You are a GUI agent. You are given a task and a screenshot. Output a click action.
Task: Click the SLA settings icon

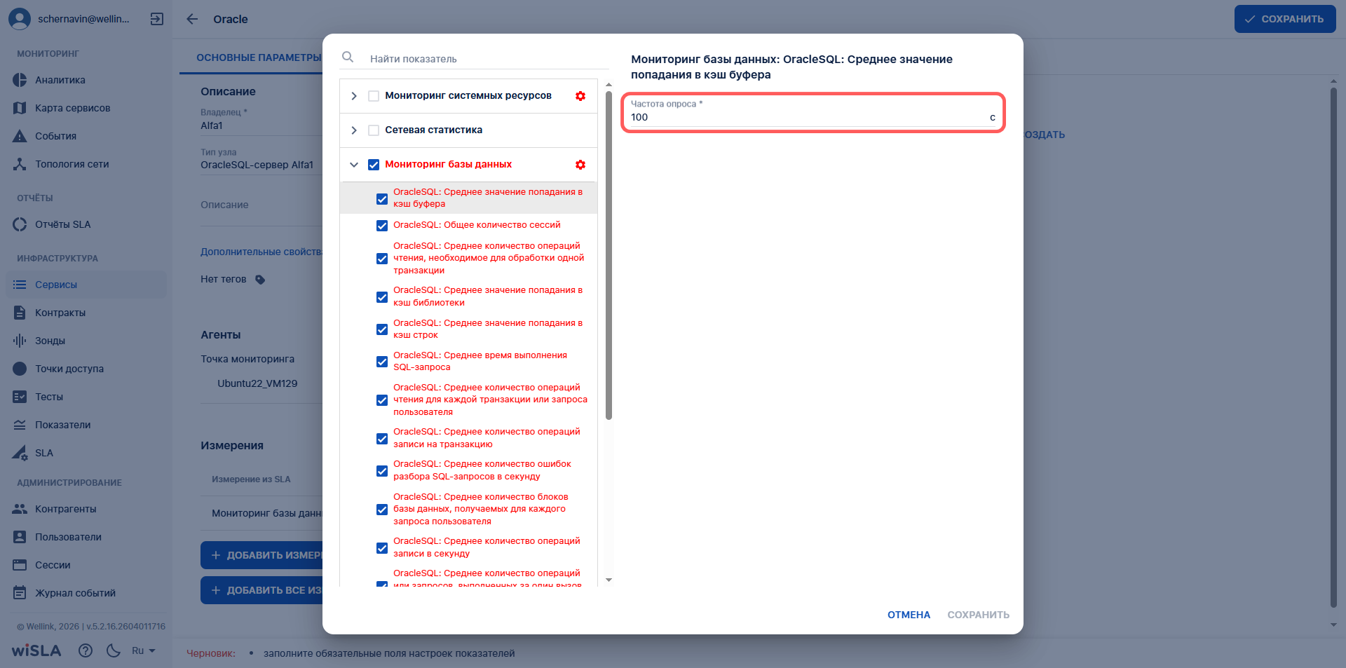click(x=20, y=453)
